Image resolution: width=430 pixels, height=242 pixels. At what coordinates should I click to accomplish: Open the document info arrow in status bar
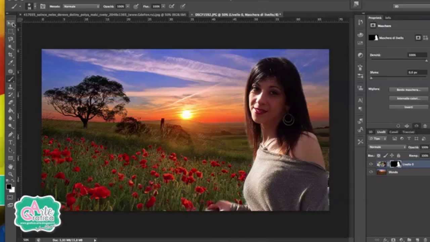(95, 240)
